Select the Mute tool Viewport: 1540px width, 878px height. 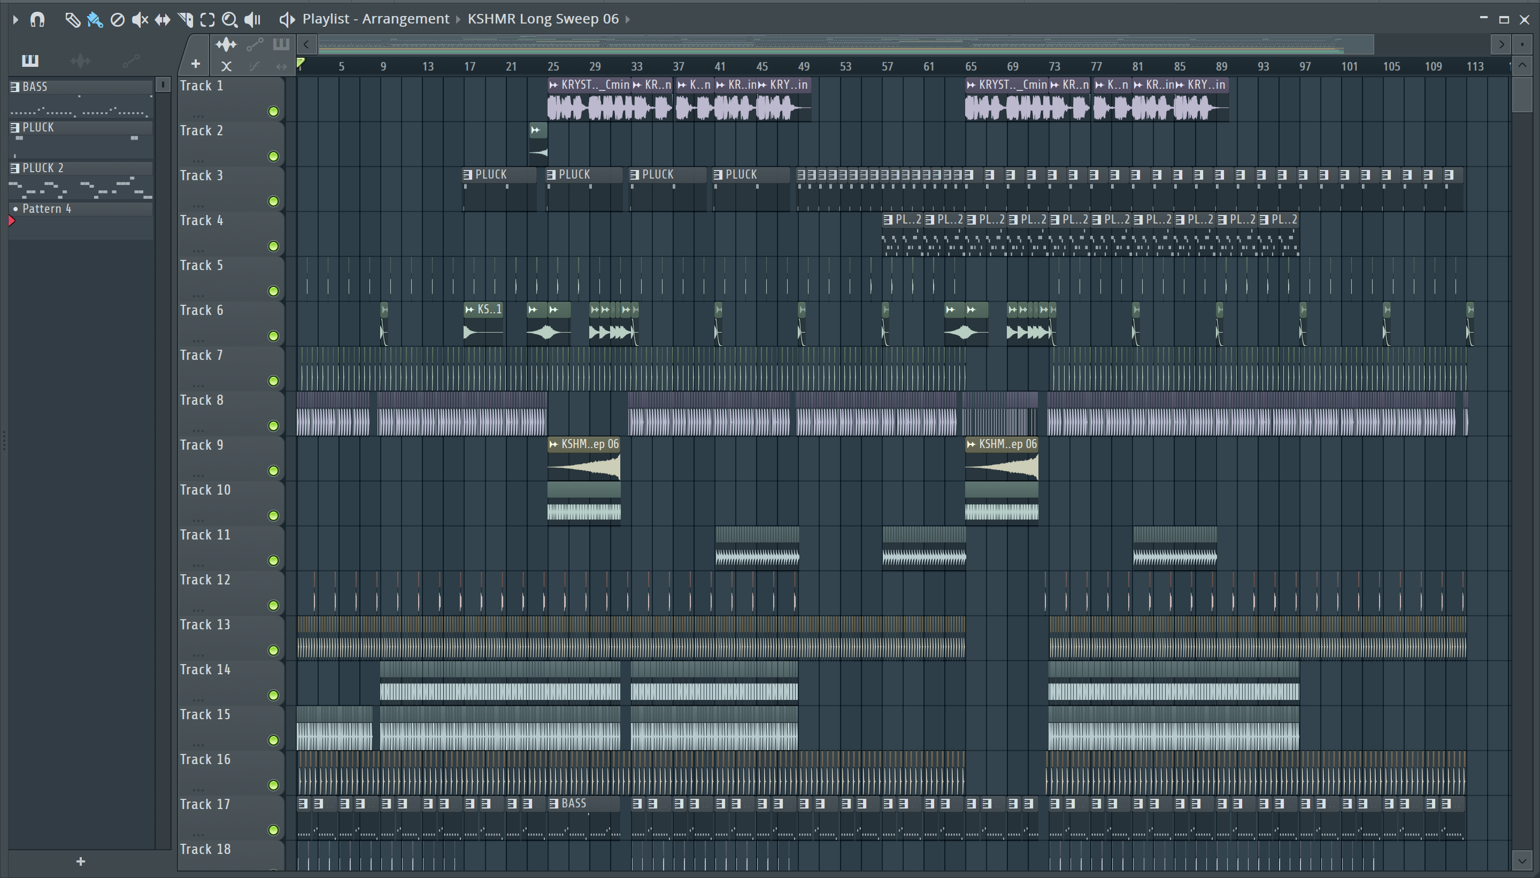pos(140,20)
